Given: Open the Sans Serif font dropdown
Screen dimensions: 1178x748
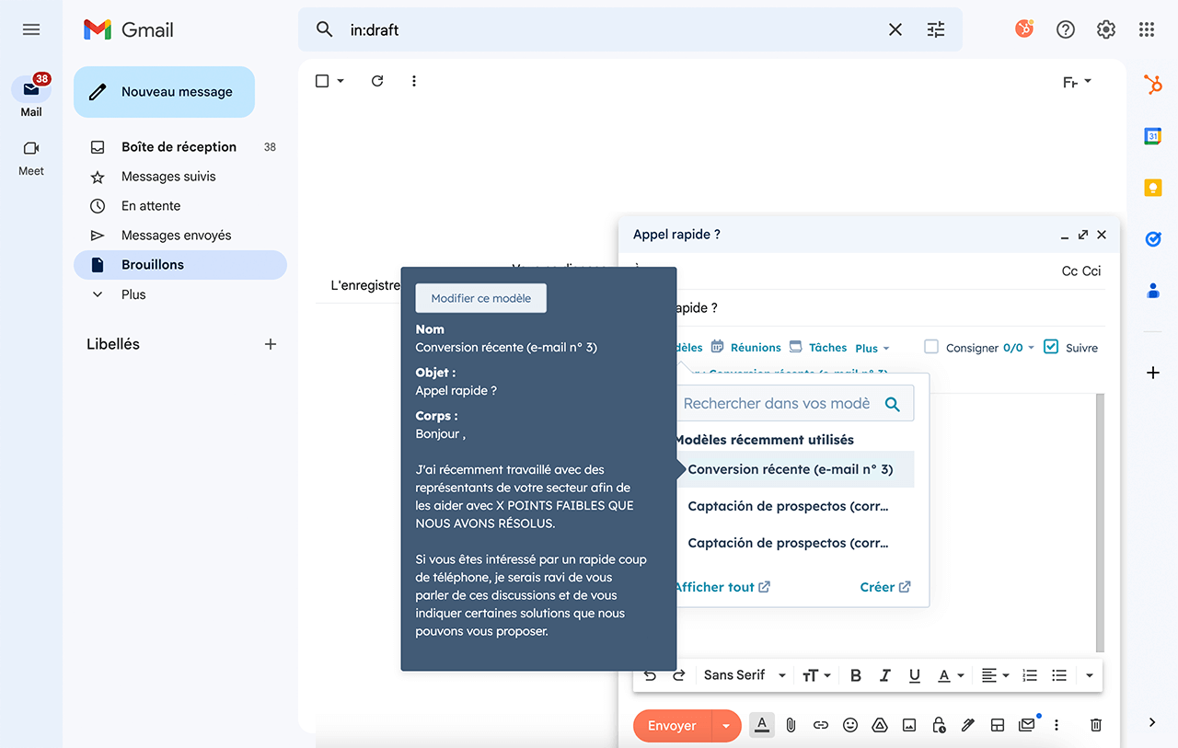Looking at the screenshot, I should click(745, 675).
